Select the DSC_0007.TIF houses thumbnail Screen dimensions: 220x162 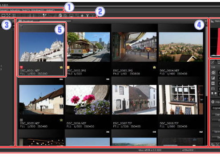134,99
